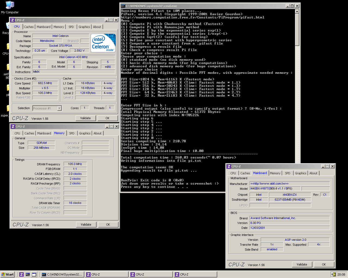Viewport: 348px width, 278px height.
Task: Open Graphics tab in CPU window
Action: pyautogui.click(x=84, y=27)
